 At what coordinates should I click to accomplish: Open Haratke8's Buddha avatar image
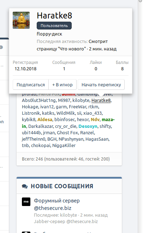21,20
